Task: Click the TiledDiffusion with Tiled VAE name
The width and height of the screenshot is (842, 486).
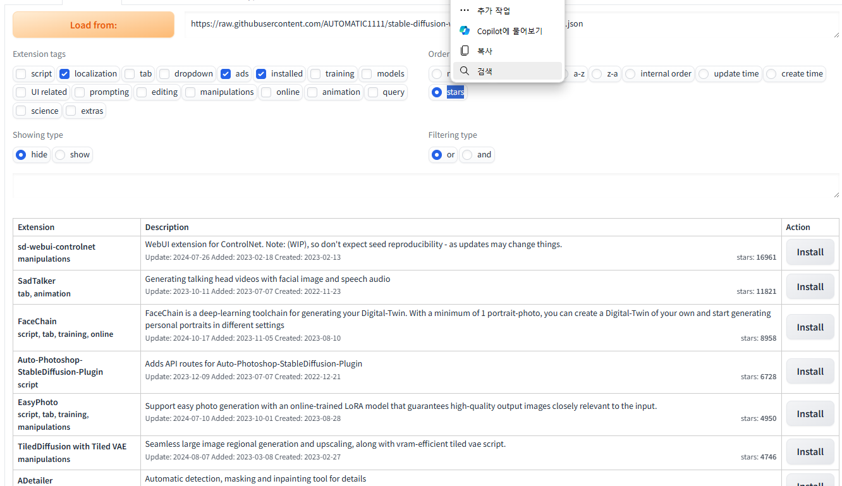Action: (x=72, y=447)
